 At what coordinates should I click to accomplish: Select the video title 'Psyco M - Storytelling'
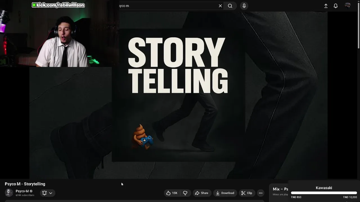[x=25, y=184]
